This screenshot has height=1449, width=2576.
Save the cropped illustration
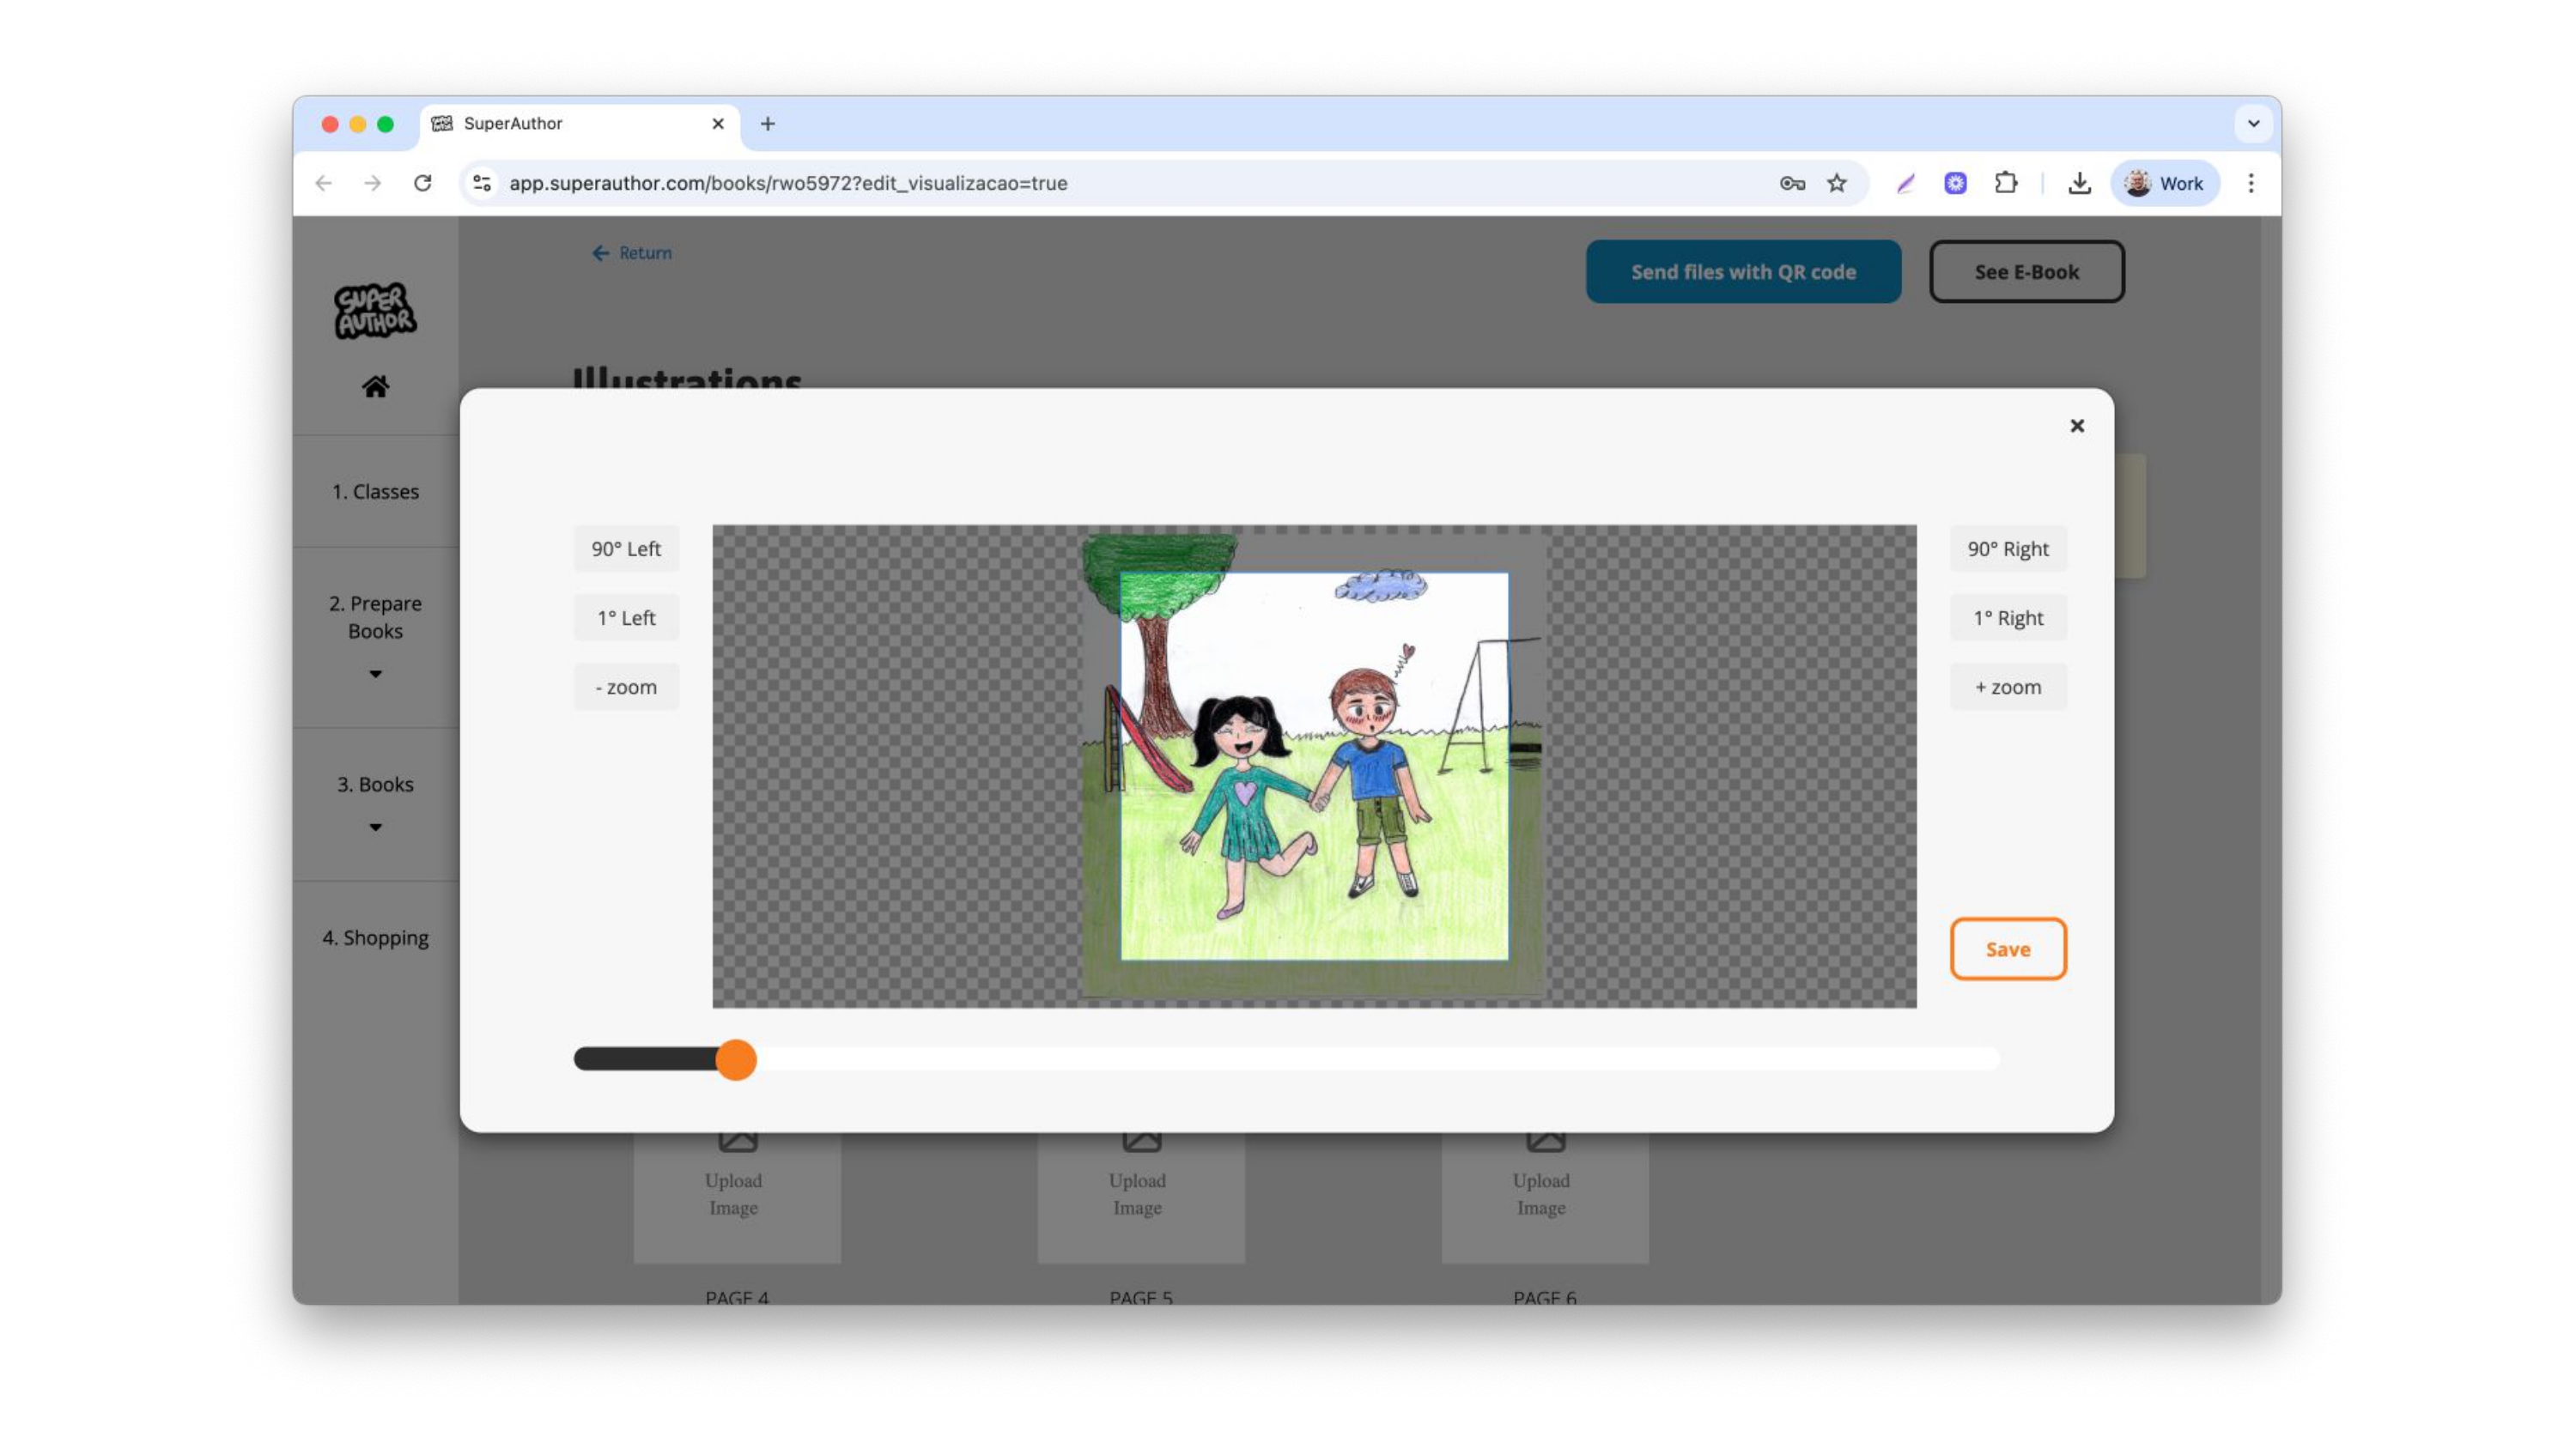pyautogui.click(x=2008, y=949)
